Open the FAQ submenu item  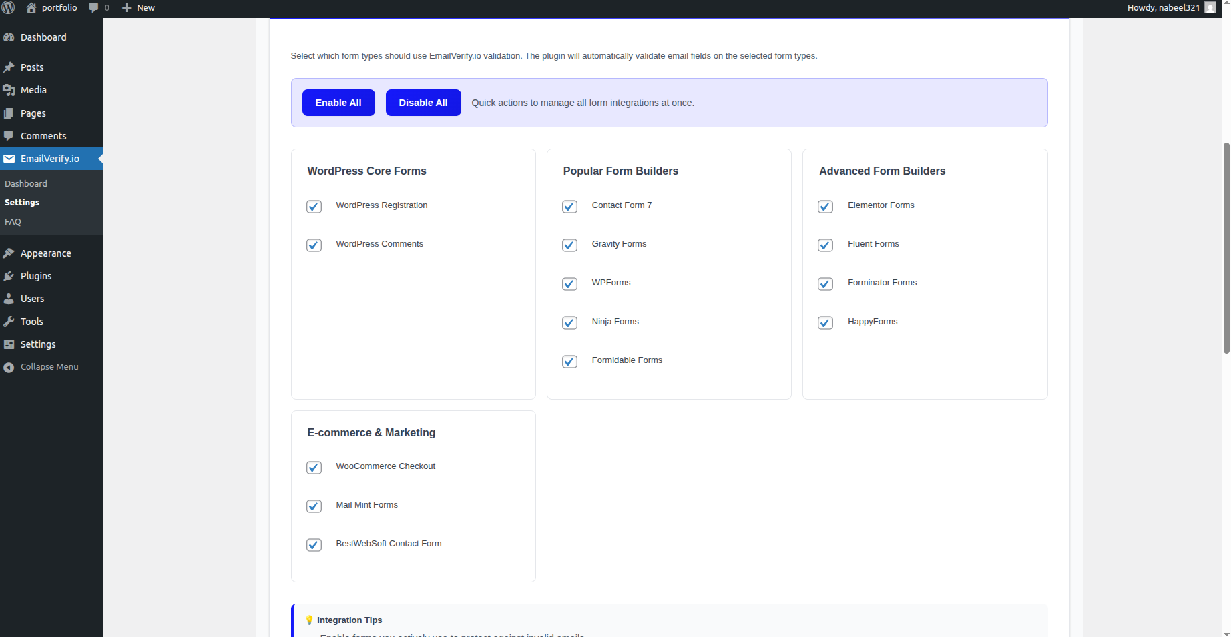[13, 221]
